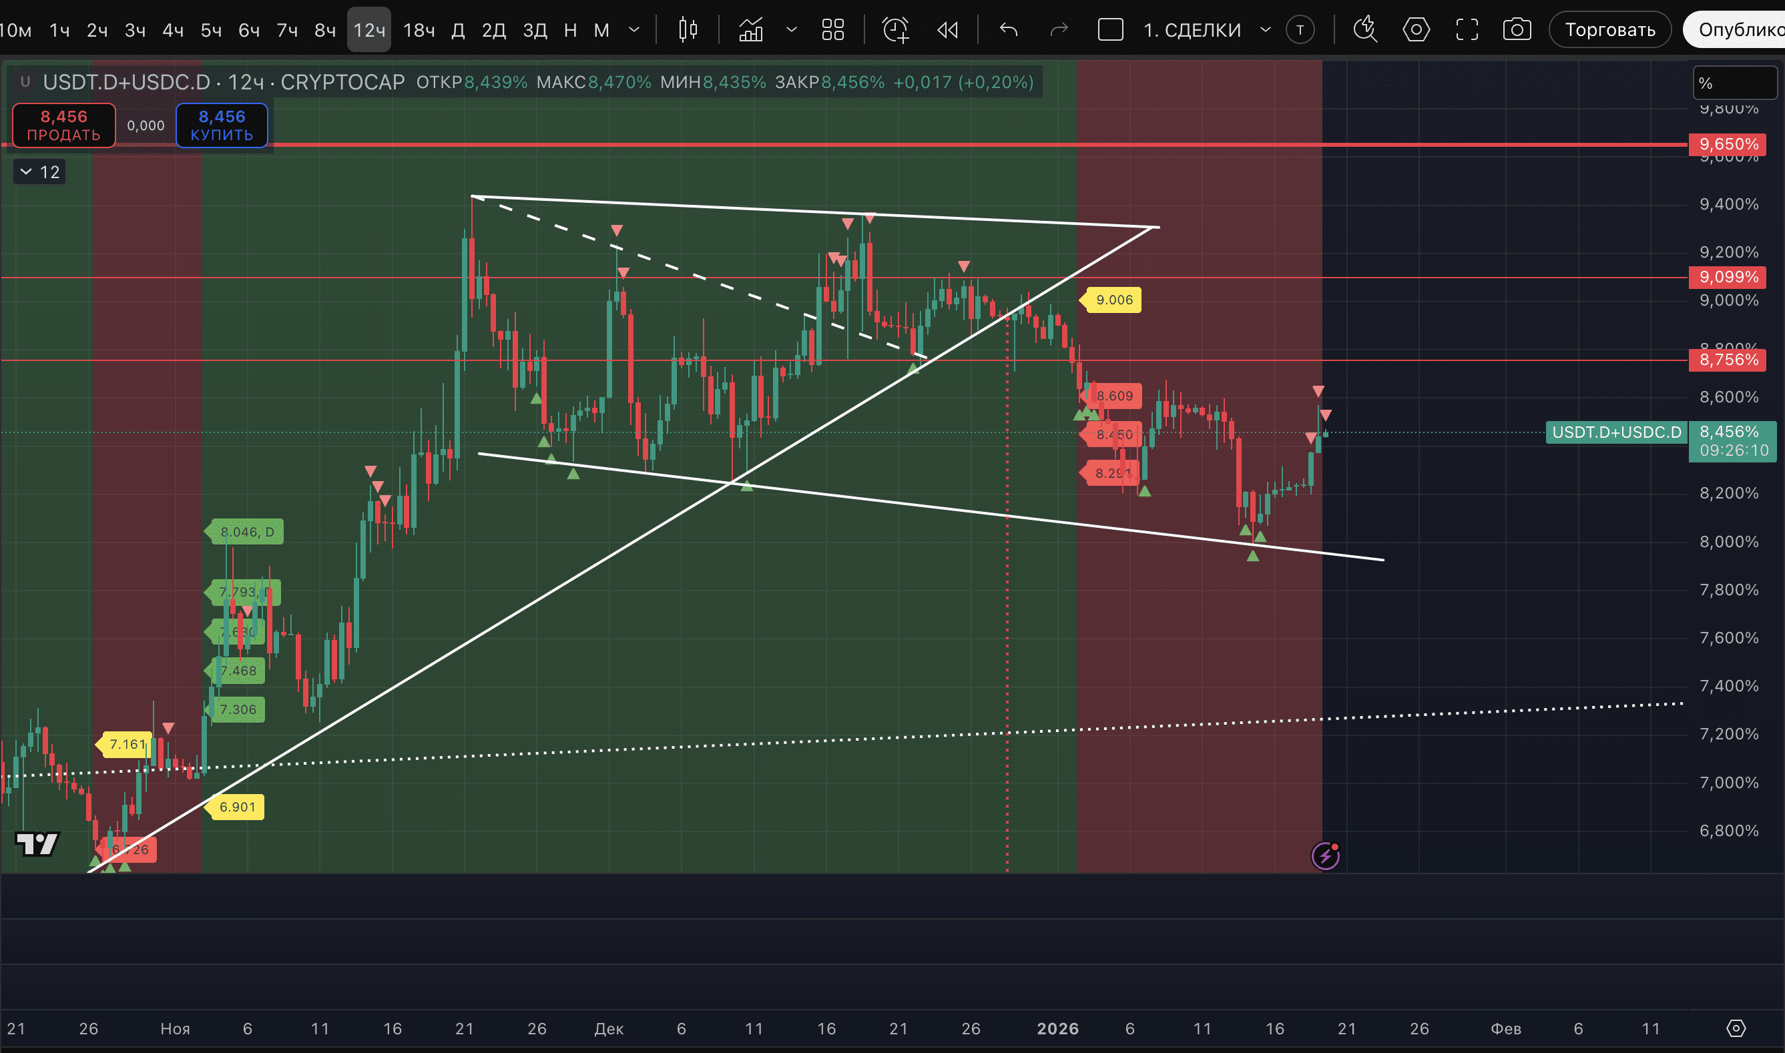This screenshot has width=1785, height=1053.
Task: Take a chart snapshot
Action: tap(1517, 30)
